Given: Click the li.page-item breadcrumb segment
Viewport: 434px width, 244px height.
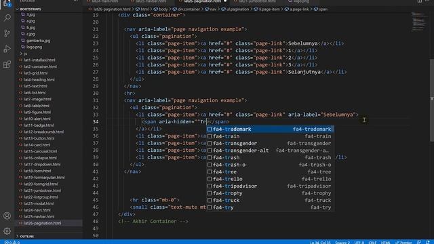Looking at the screenshot, I should pyautogui.click(x=269, y=9).
